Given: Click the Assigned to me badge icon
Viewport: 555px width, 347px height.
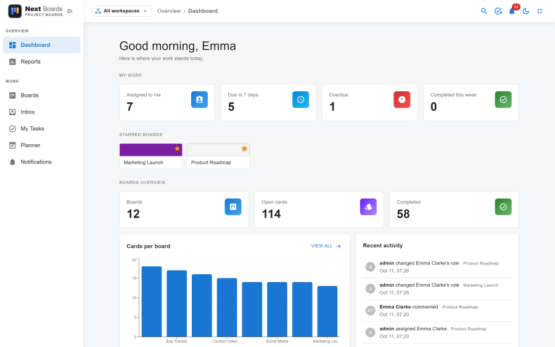Looking at the screenshot, I should tap(199, 99).
